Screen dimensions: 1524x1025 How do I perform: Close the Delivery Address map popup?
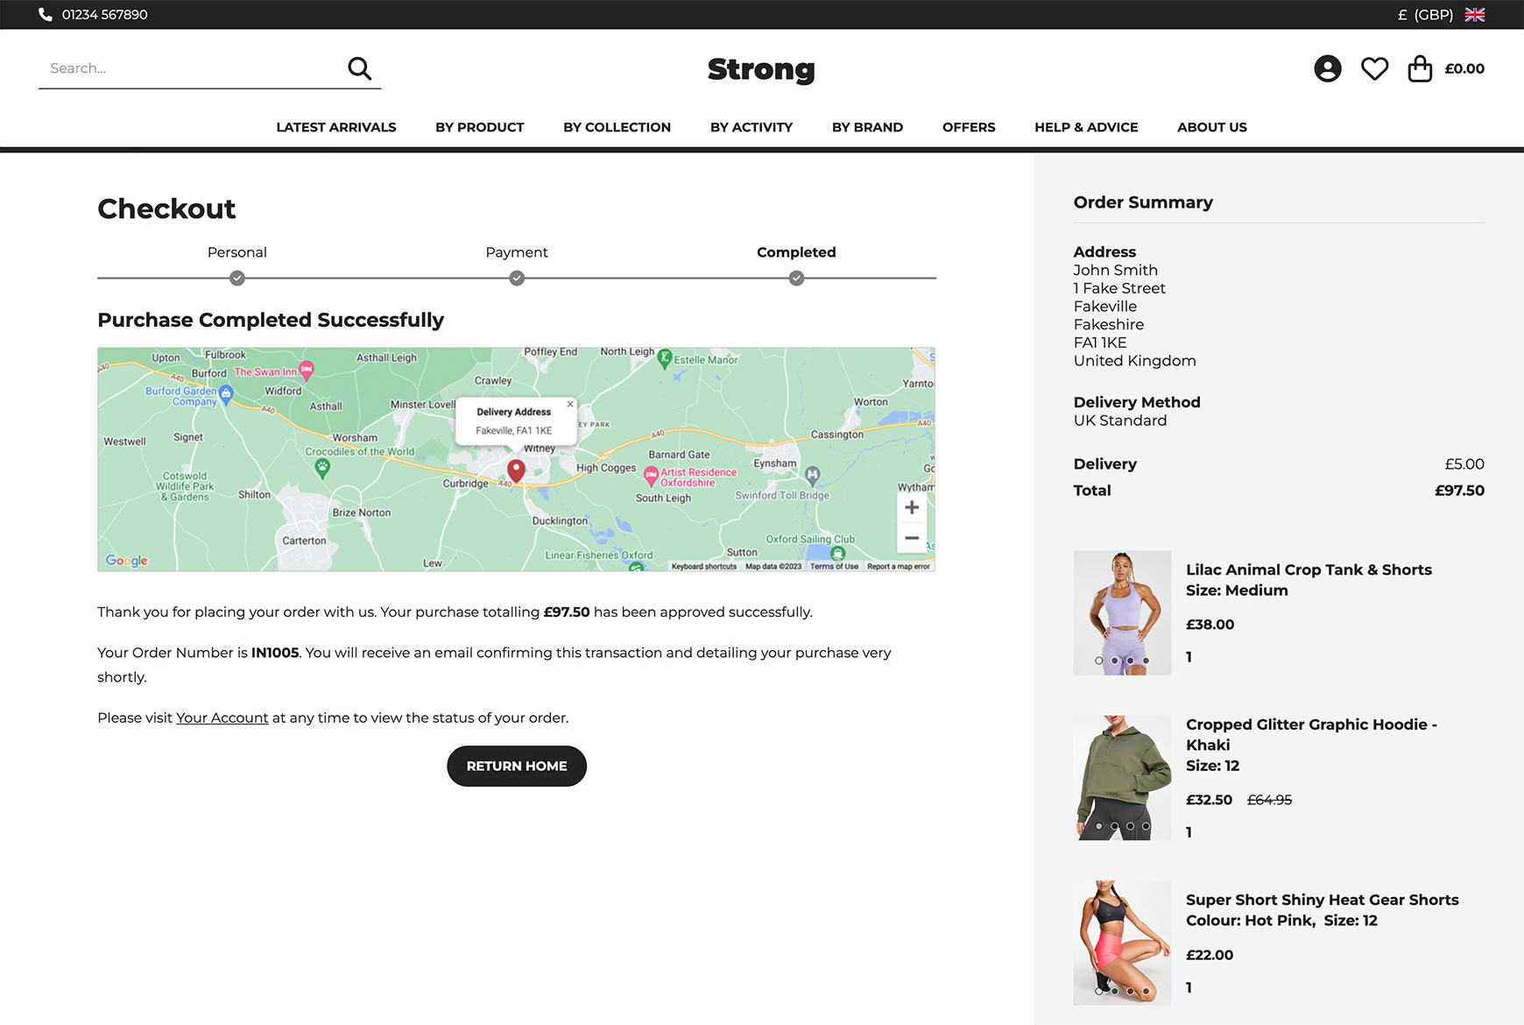coord(570,404)
